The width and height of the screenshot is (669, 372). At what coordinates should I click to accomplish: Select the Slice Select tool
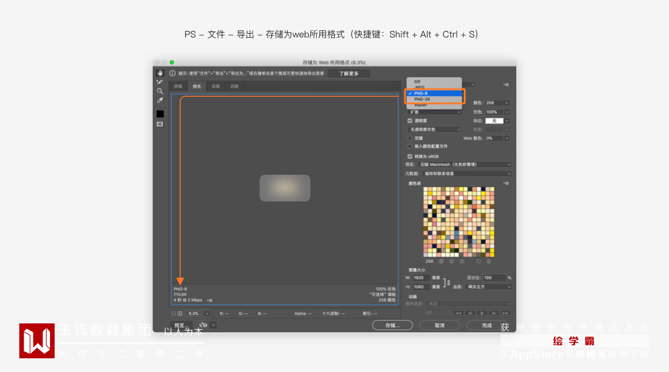click(160, 82)
